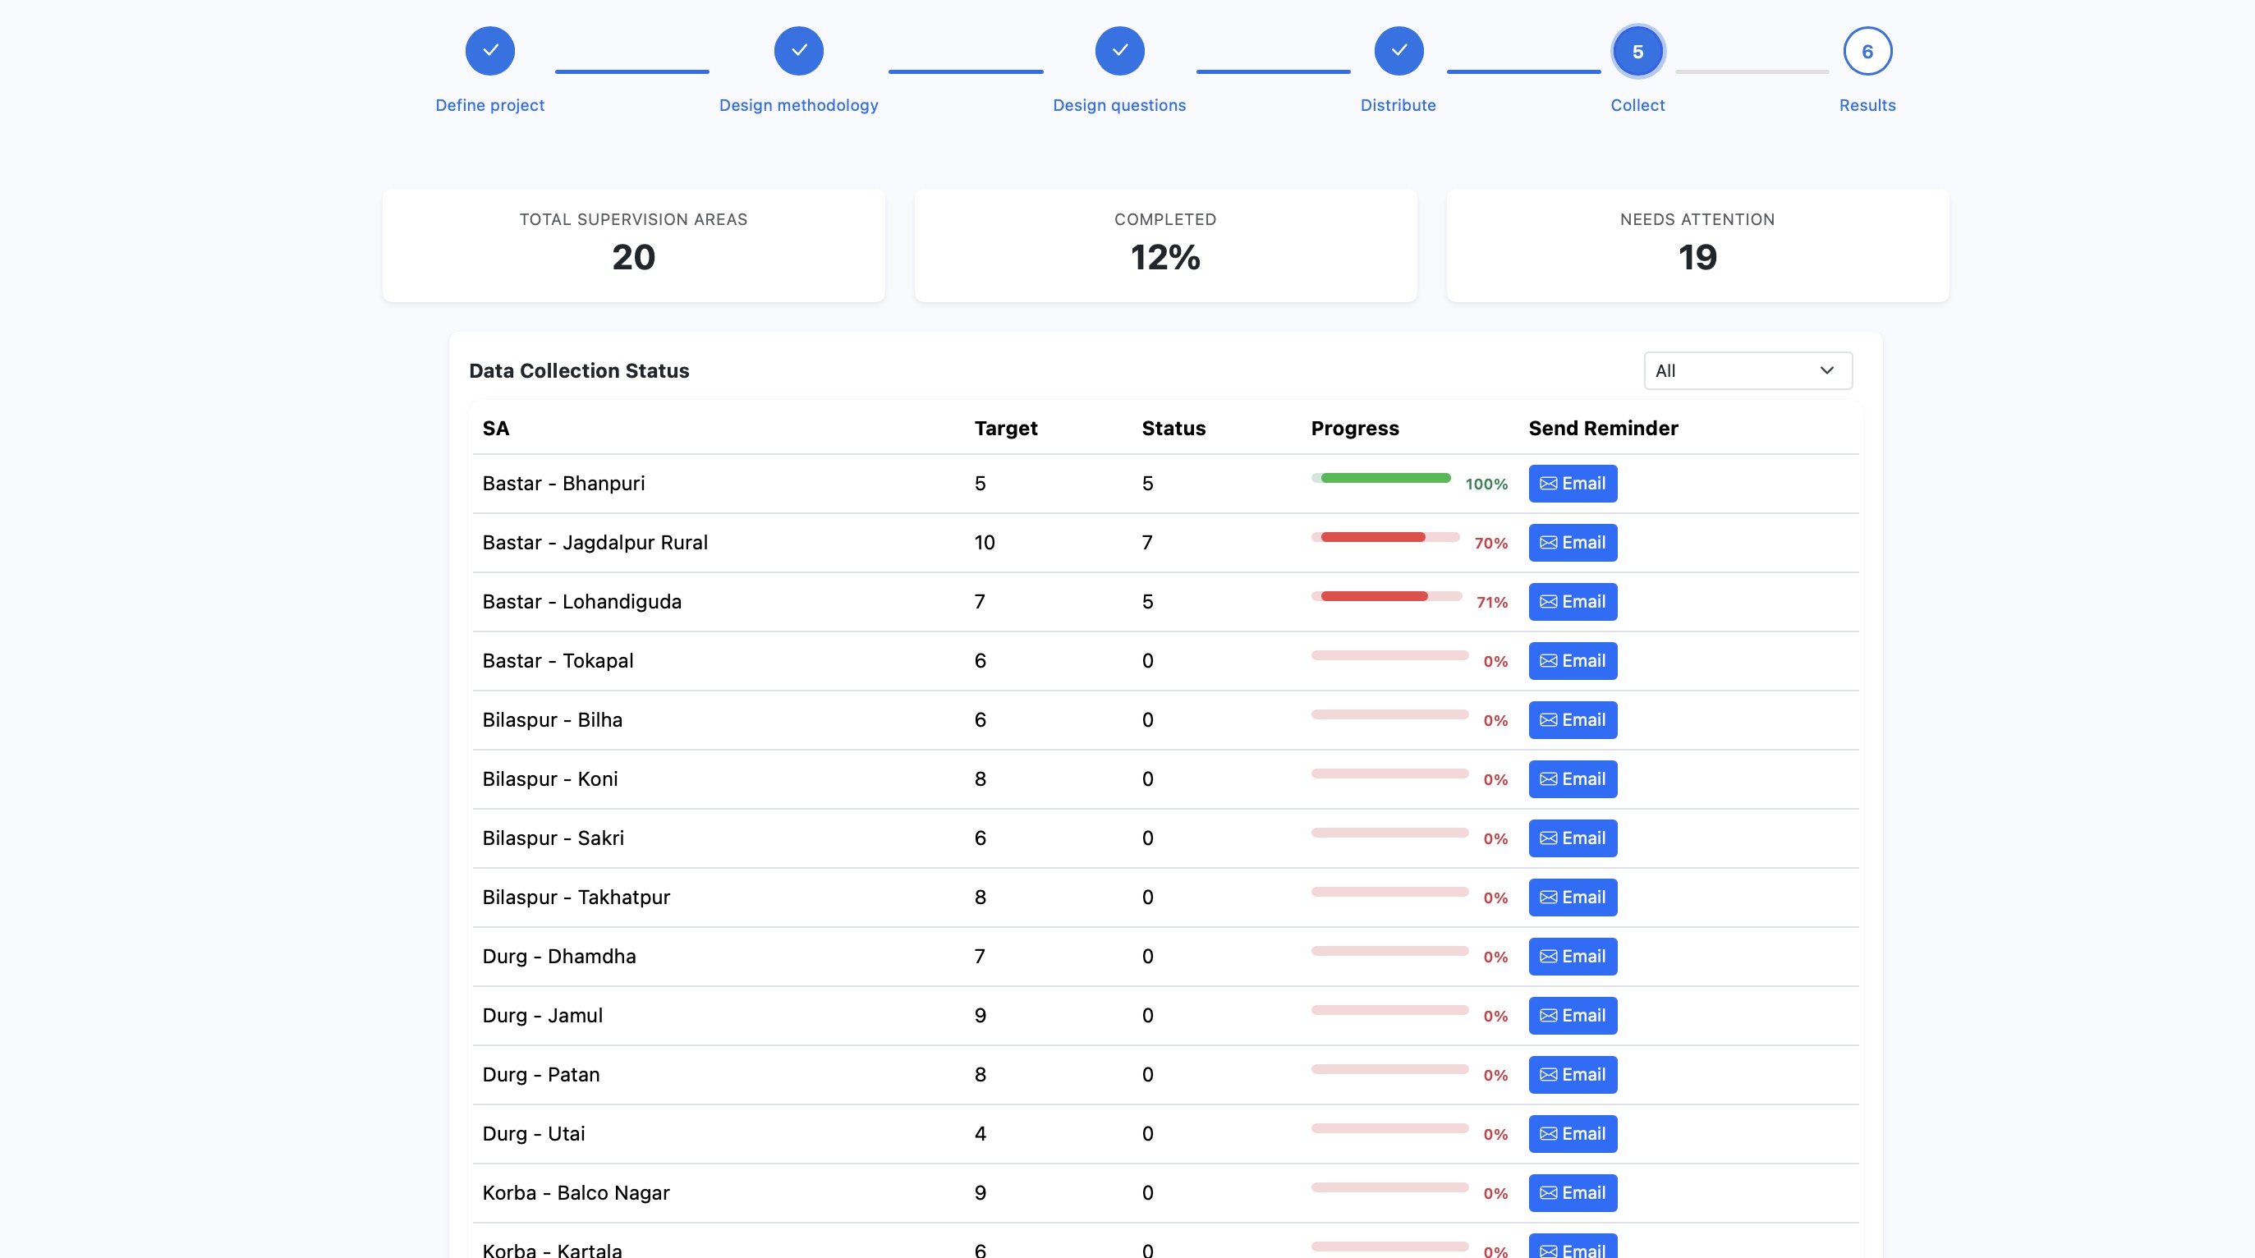The height and width of the screenshot is (1258, 2255).
Task: Click the envelope icon for Korba - Balco Nagar
Action: 1549,1192
